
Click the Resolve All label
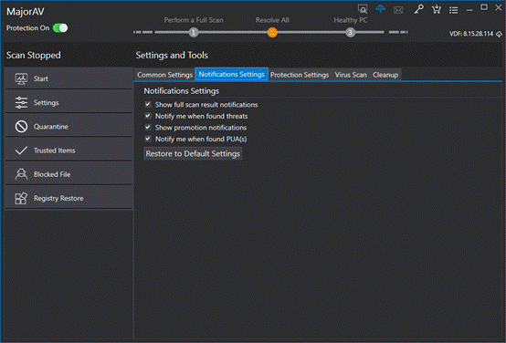272,20
